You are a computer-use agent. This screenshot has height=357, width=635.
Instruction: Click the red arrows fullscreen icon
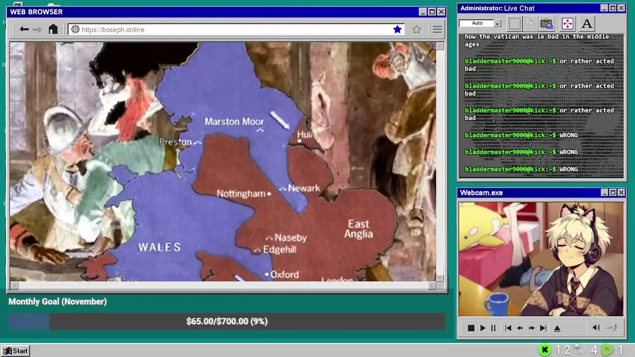[567, 23]
